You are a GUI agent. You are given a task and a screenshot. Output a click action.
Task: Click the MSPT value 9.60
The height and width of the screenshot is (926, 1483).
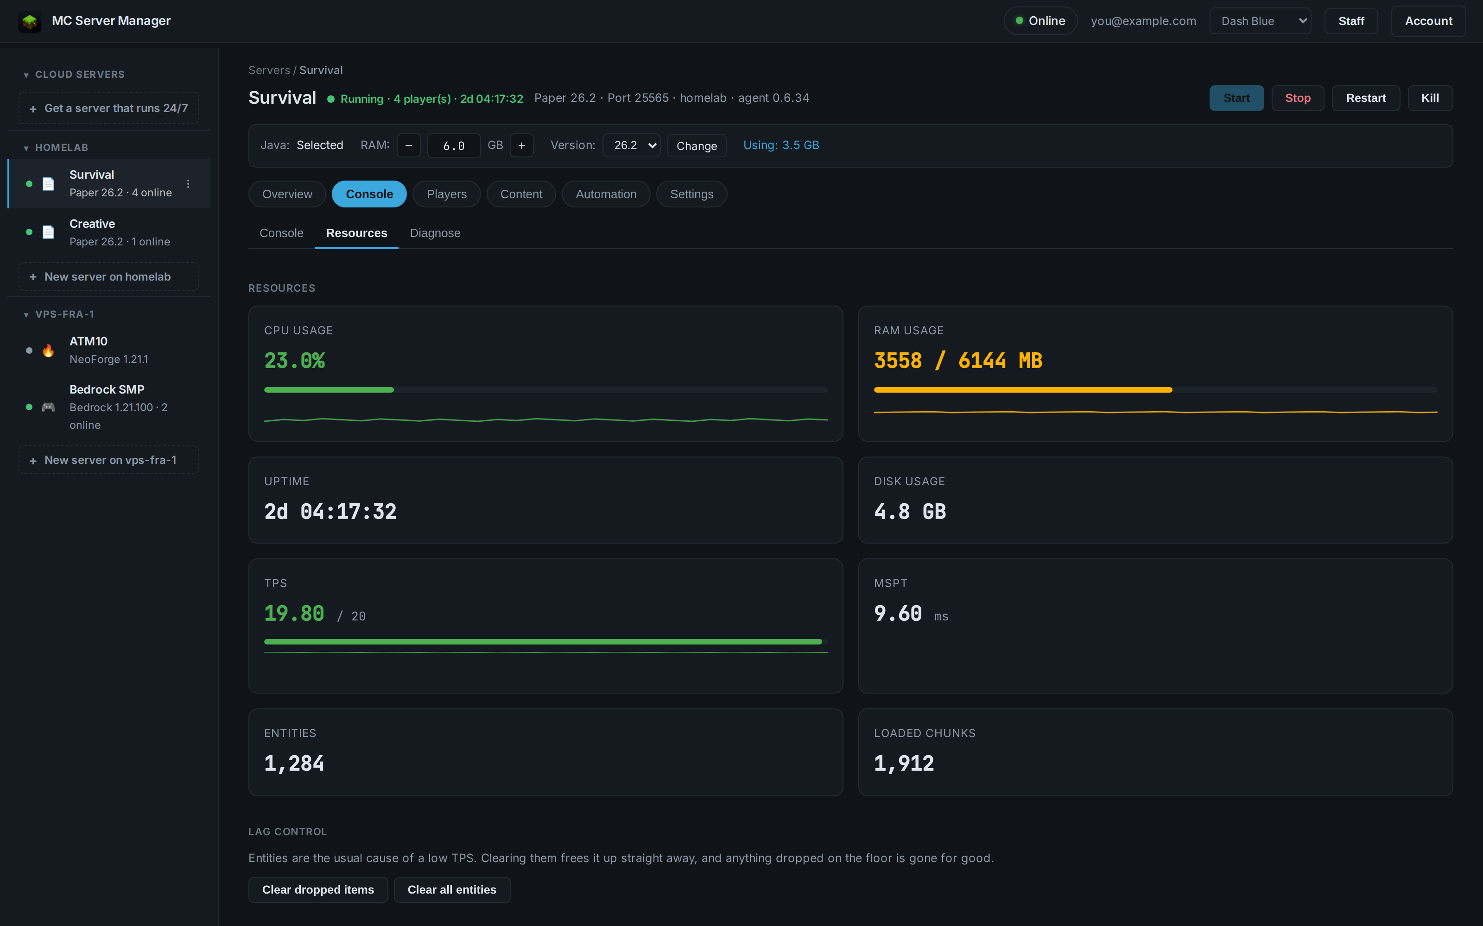(x=898, y=613)
